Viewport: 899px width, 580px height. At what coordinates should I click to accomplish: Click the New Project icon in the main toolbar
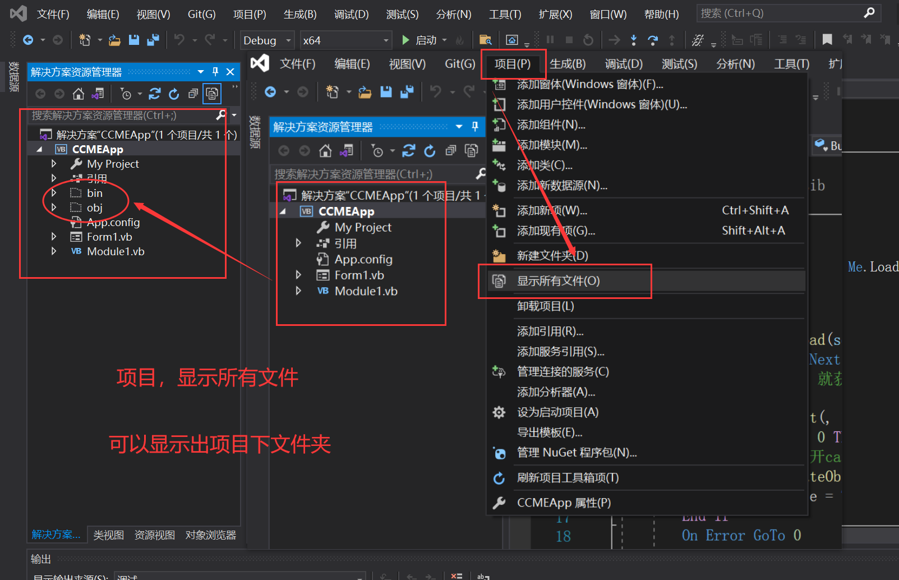pyautogui.click(x=85, y=40)
